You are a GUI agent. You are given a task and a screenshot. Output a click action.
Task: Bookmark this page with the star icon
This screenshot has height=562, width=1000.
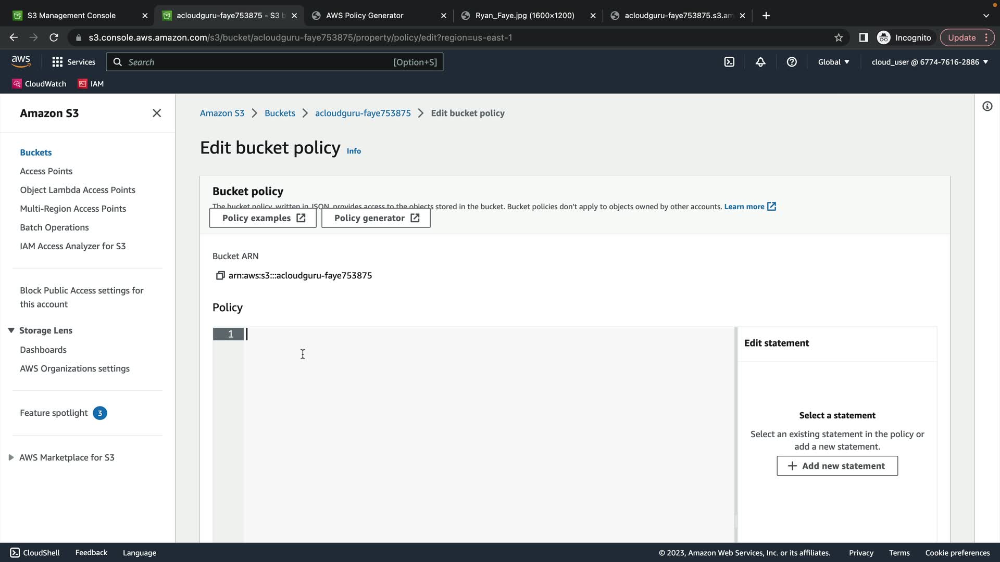click(839, 37)
